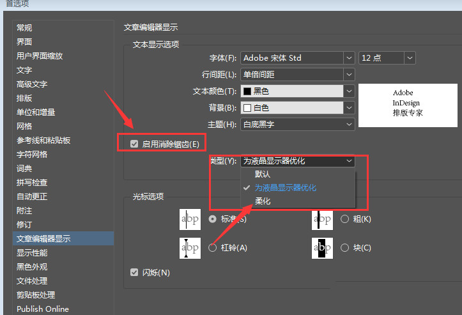Image resolution: width=462 pixels, height=315 pixels.
Task: Open the 显示性能 preferences category
Action: coord(32,253)
